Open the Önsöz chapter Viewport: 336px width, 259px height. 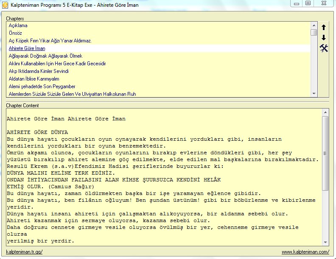(15, 33)
